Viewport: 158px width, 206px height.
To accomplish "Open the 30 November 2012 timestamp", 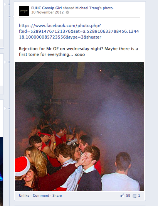I will click(47, 12).
